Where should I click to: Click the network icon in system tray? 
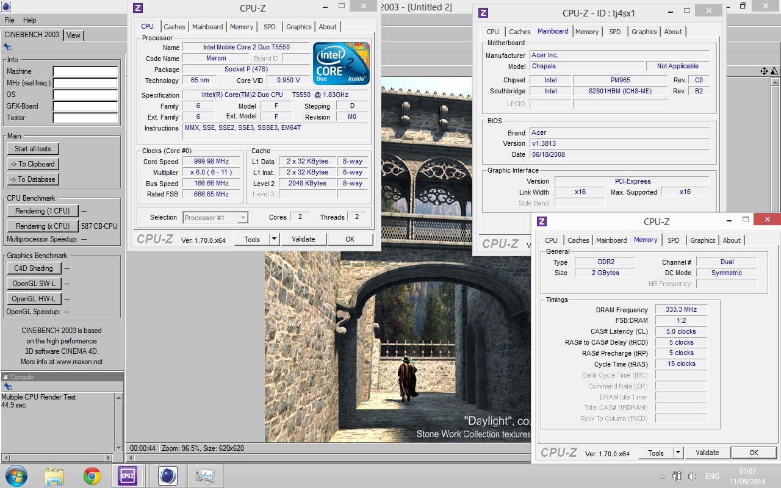click(x=677, y=476)
